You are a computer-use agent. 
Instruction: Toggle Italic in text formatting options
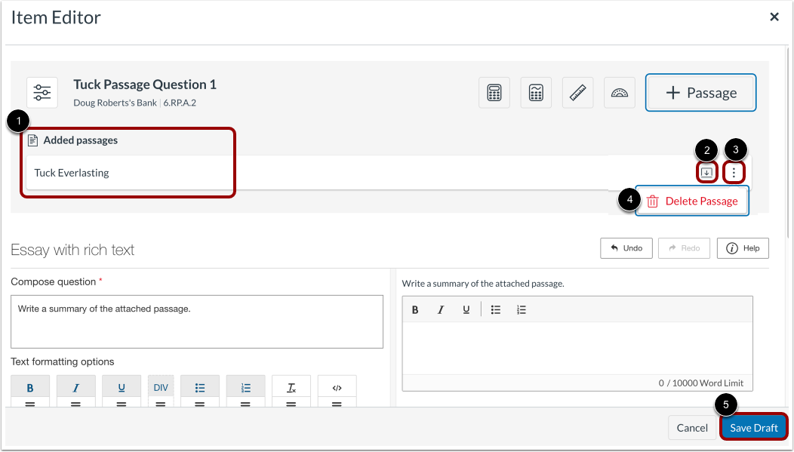[x=76, y=388]
